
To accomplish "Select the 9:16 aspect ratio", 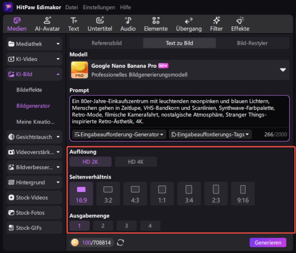I will point(243,194).
